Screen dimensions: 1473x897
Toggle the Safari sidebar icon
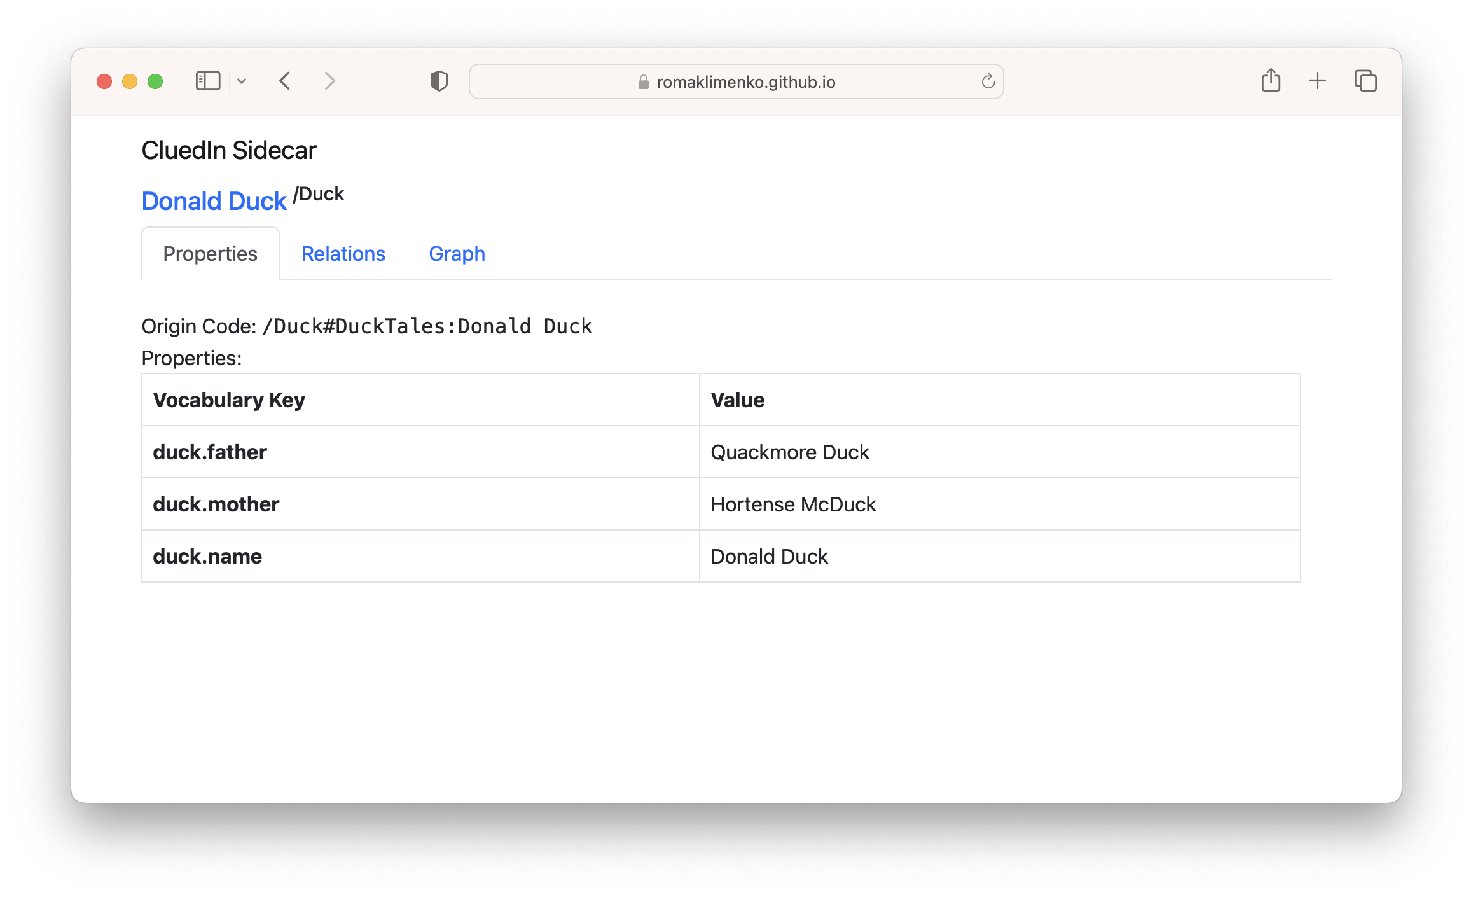[x=207, y=81]
